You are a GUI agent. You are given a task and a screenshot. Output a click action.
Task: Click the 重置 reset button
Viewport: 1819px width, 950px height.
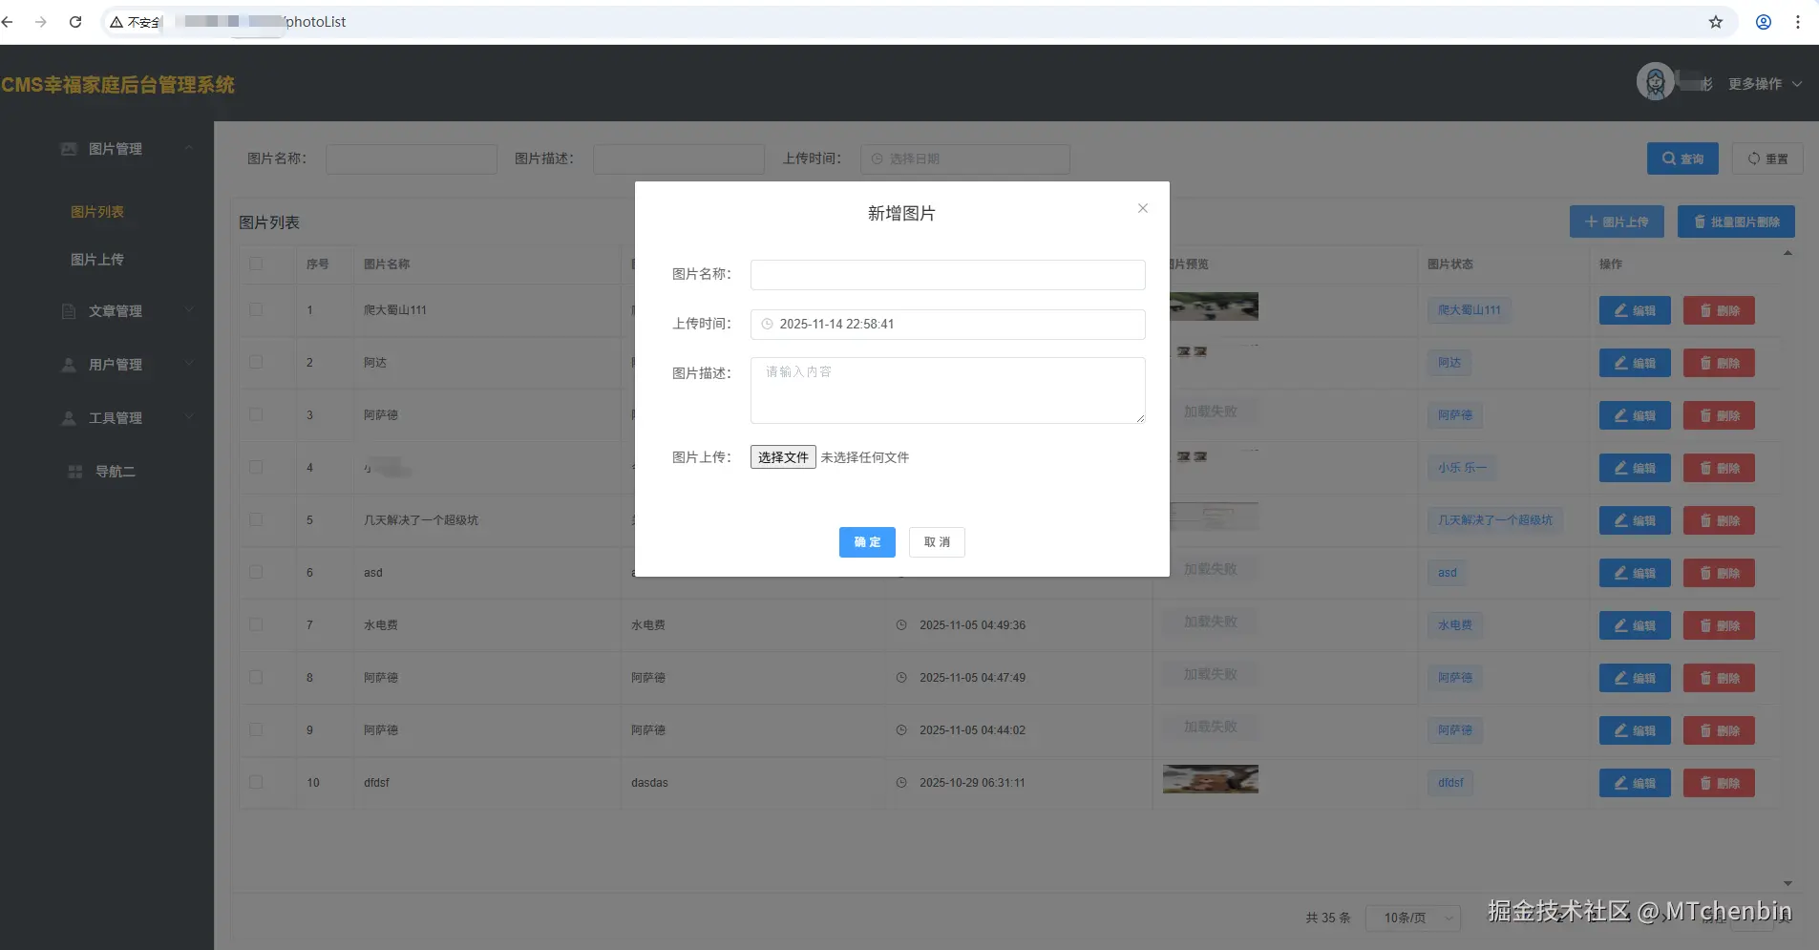[1767, 158]
